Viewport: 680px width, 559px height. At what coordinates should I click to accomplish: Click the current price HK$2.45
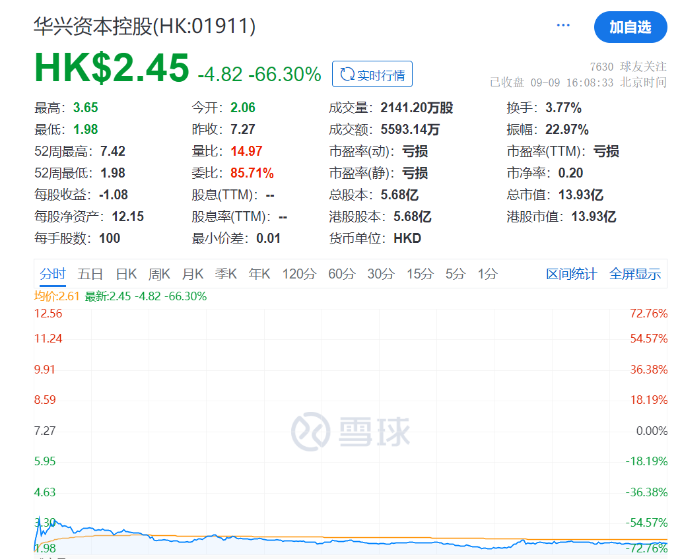point(112,68)
